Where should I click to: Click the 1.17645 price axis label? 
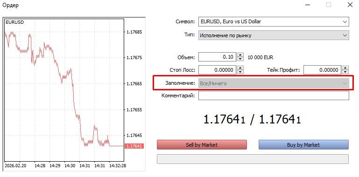134,136
